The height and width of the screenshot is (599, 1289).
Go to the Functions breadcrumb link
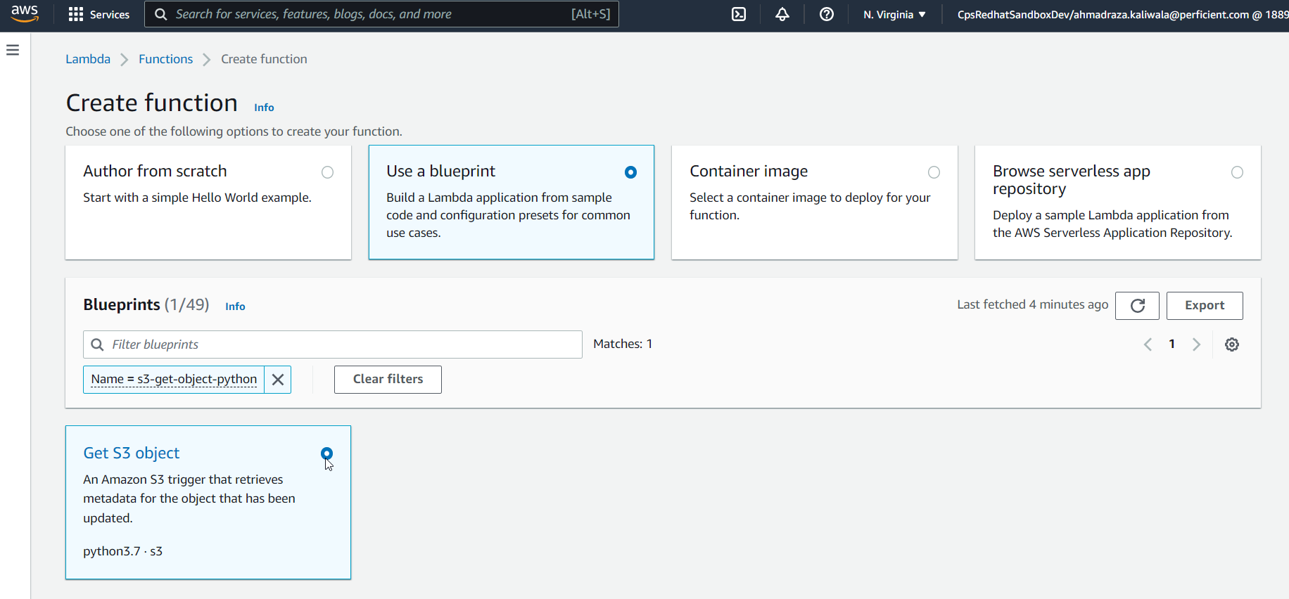tap(165, 59)
